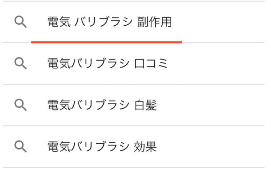Choose the 電気バリブラシ 口コミ suggestion

pos(134,64)
